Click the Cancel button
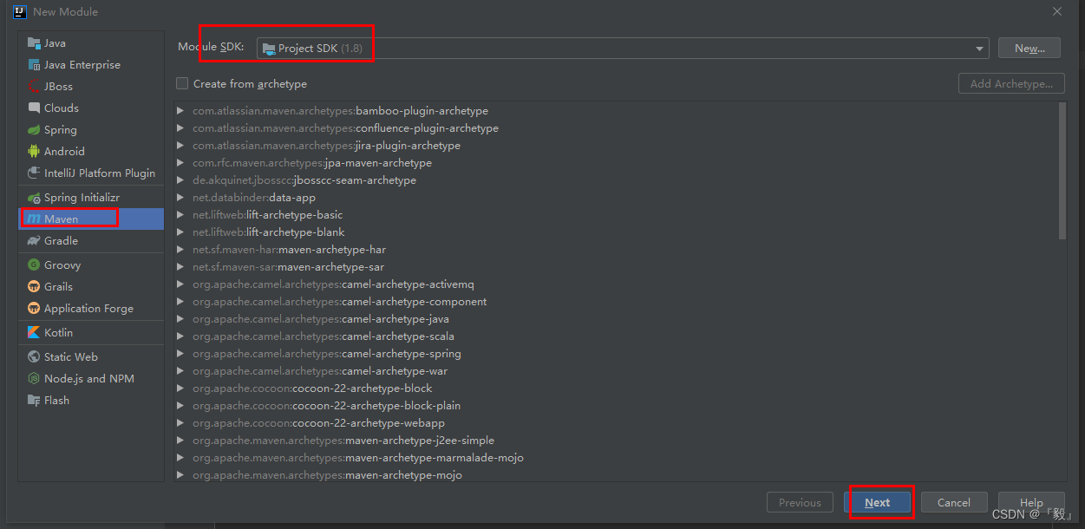Image resolution: width=1085 pixels, height=529 pixels. (953, 503)
